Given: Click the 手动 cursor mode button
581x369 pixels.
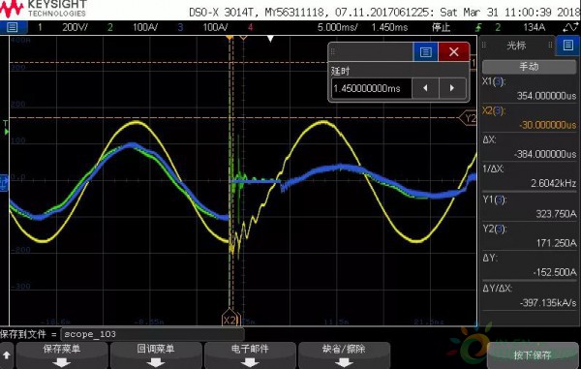Looking at the screenshot, I should 529,67.
